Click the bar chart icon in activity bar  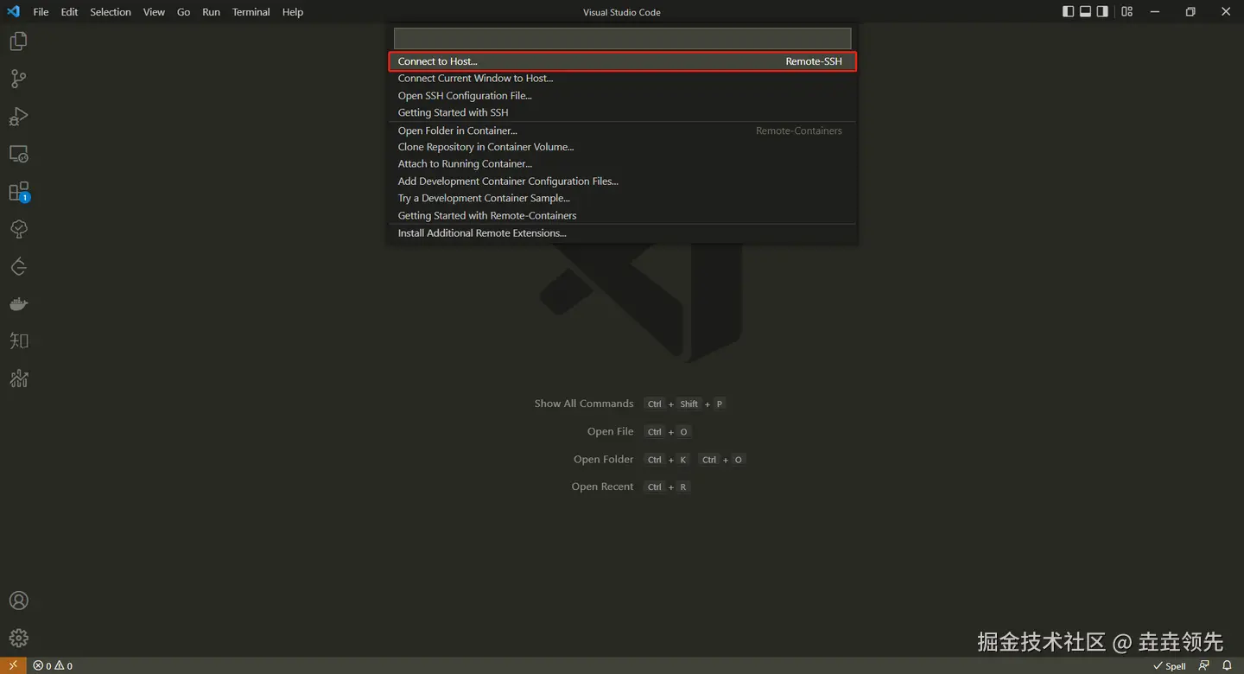click(18, 378)
